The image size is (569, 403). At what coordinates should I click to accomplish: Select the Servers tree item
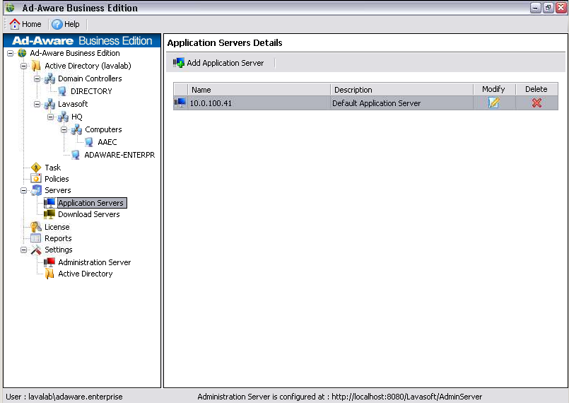point(58,190)
